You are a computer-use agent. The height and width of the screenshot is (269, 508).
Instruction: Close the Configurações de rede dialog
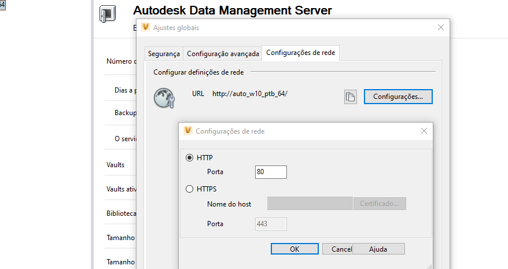tap(425, 131)
